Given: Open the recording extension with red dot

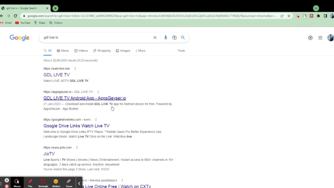Looking at the screenshot, I should pyautogui.click(x=298, y=16).
